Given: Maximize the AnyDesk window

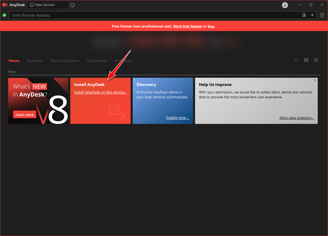Looking at the screenshot, I should [311, 5].
